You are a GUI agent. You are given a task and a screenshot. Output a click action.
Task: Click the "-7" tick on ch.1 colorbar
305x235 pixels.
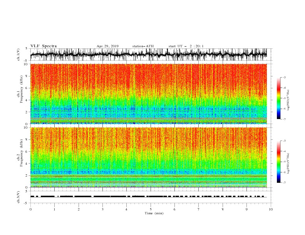[x=284, y=119]
